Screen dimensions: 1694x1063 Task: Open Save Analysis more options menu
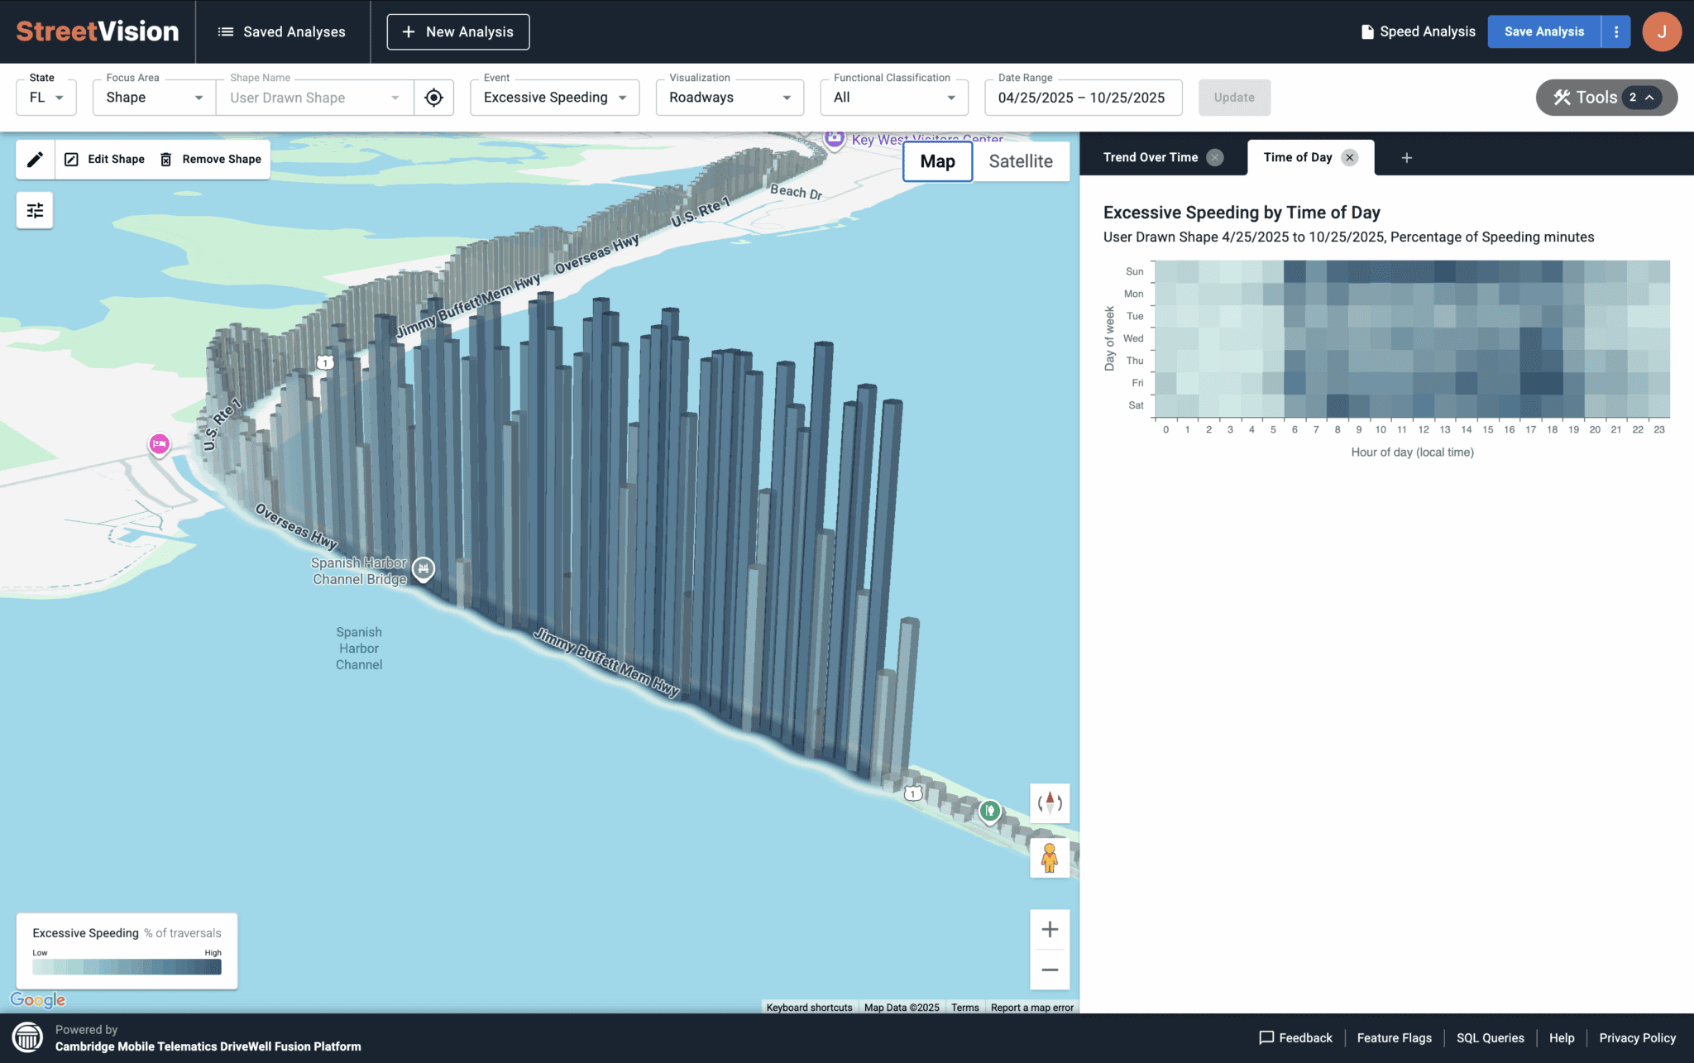pos(1615,31)
